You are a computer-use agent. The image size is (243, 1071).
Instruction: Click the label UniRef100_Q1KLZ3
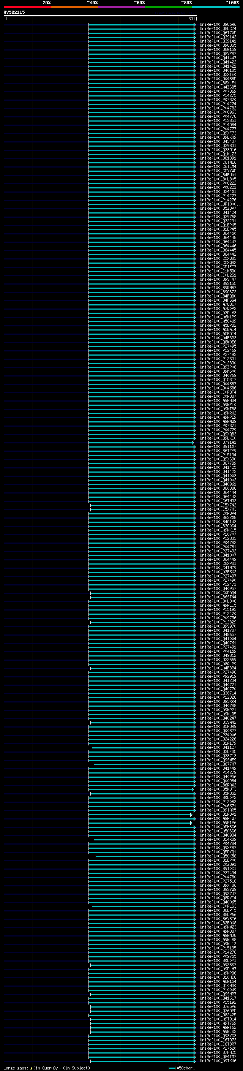(218, 154)
